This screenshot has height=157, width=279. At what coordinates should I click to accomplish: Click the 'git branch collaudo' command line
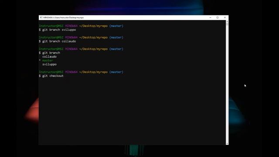pos(57,41)
